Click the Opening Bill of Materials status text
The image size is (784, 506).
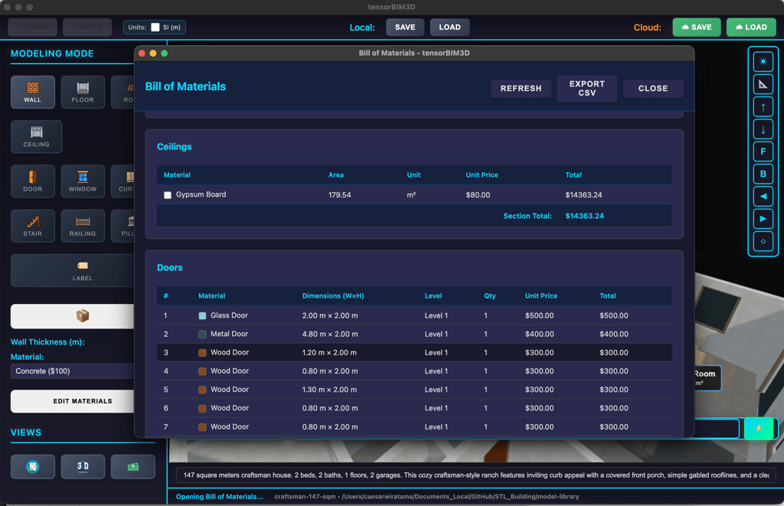coord(220,497)
